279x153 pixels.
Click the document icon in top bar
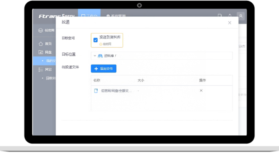click(x=220, y=16)
